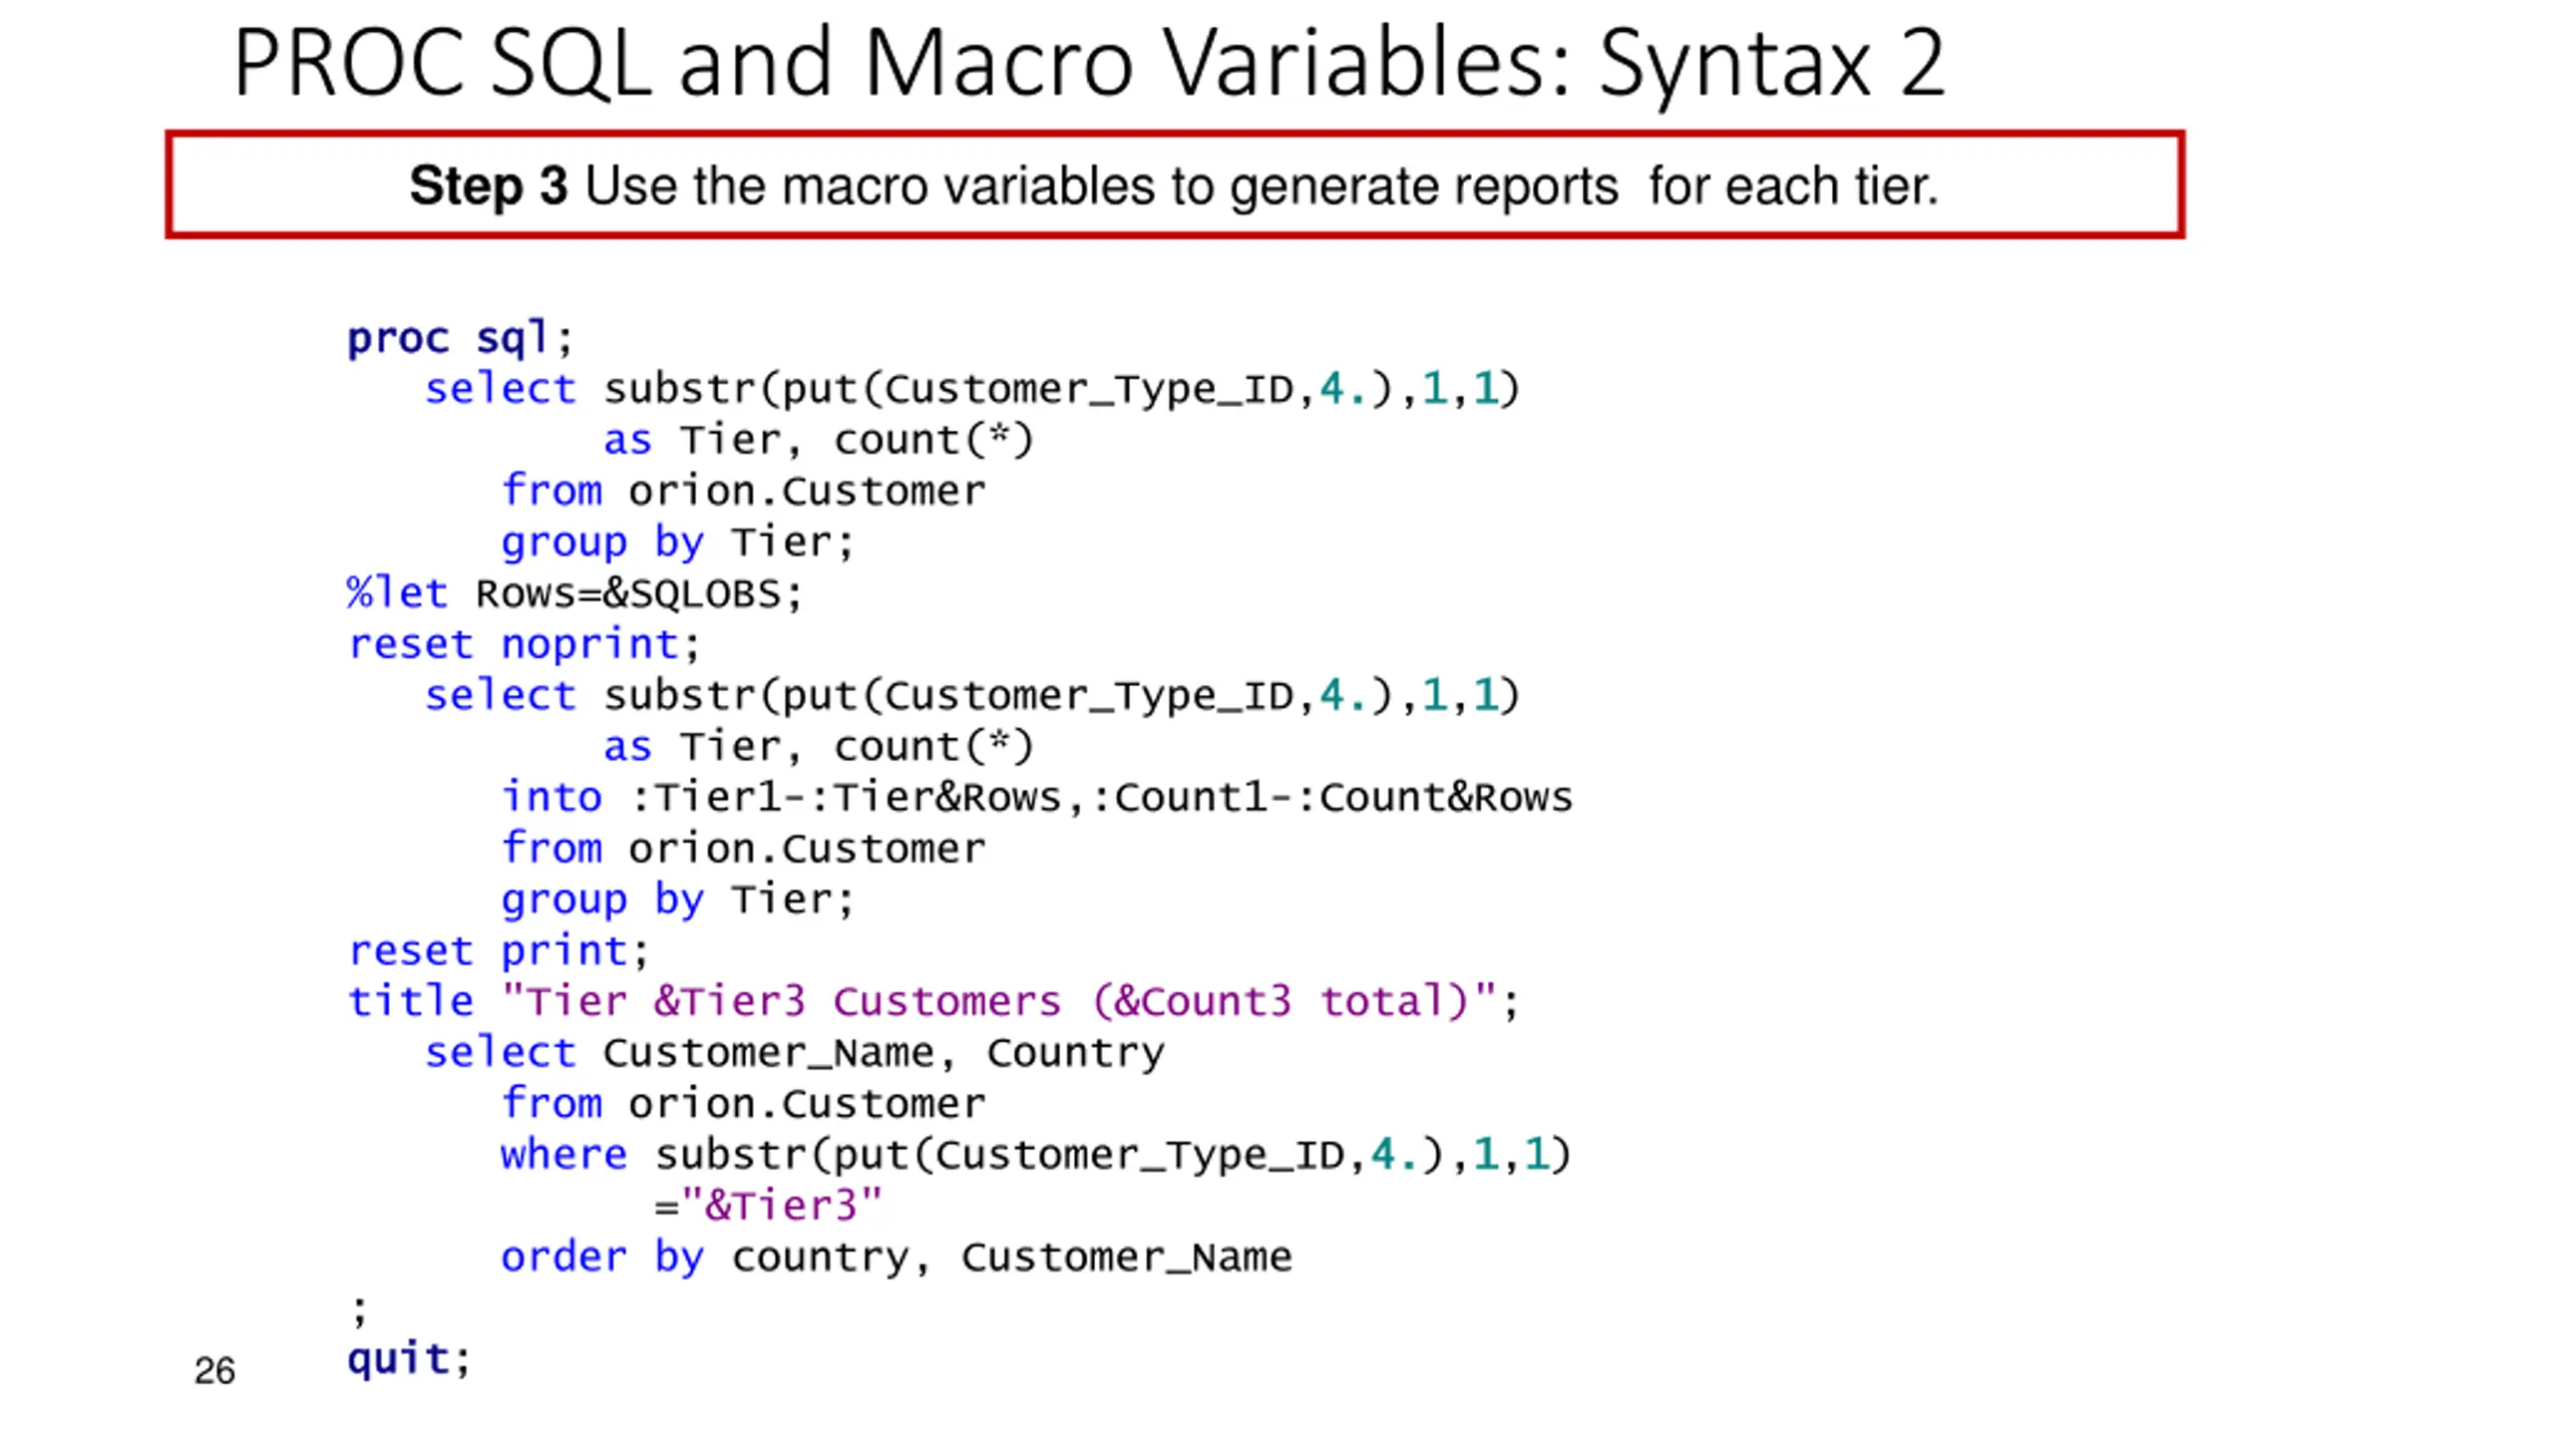2553x1436 pixels.
Task: Click the 'proc sql;' code line
Action: [460, 338]
